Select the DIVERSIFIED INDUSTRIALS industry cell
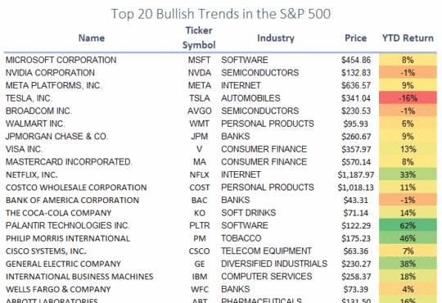Viewport: 442px width, 303px height. tap(274, 264)
